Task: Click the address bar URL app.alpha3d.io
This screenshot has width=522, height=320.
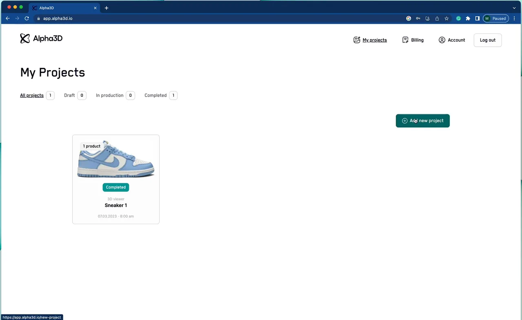Action: (58, 18)
